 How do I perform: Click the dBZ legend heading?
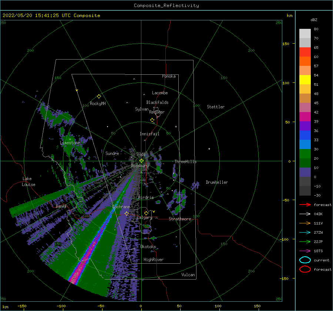314,20
